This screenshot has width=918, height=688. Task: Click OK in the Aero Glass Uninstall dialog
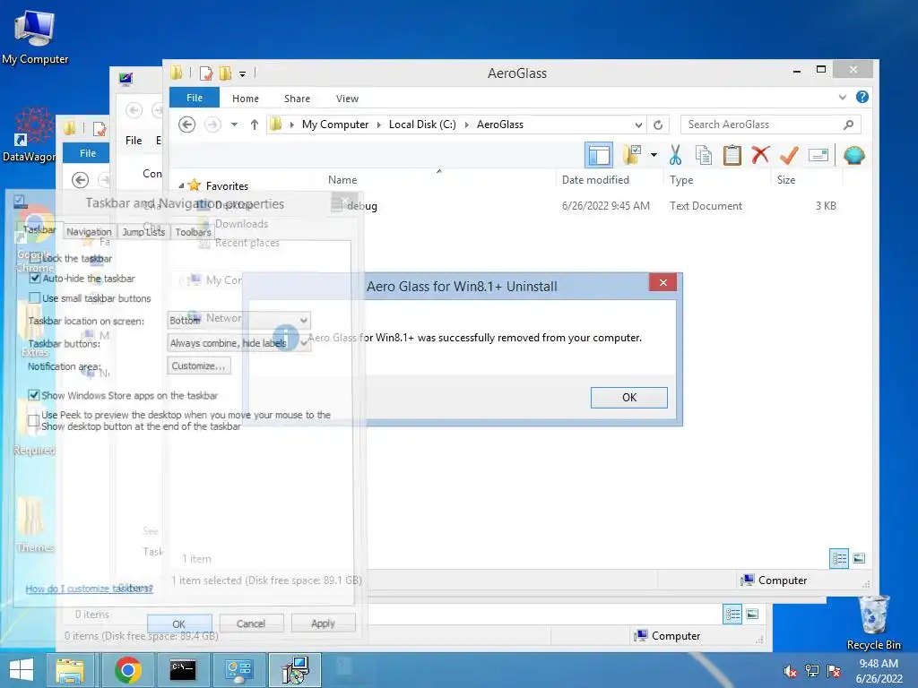[628, 397]
